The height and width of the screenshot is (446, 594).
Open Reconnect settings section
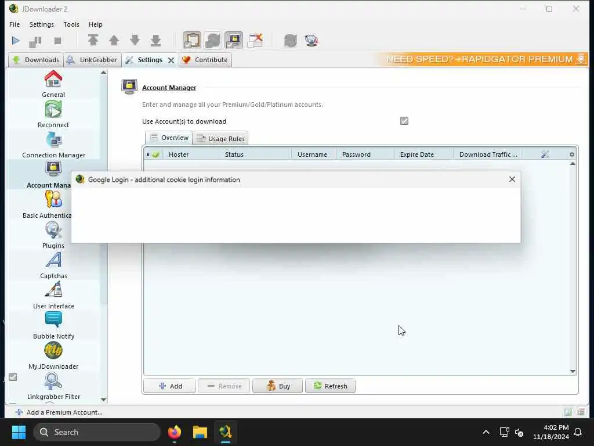(53, 114)
